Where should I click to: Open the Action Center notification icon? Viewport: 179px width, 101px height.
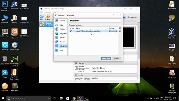tap(175, 98)
